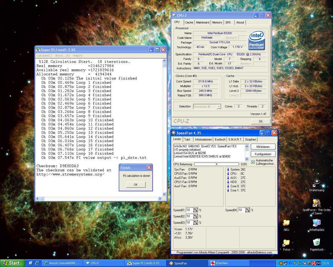Open the Arbeitsplatz desktop icon
333x267 pixels.
(317, 225)
